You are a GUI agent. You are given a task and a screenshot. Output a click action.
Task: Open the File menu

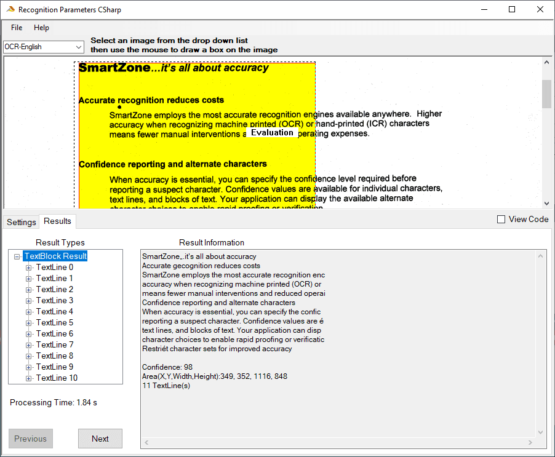click(16, 28)
